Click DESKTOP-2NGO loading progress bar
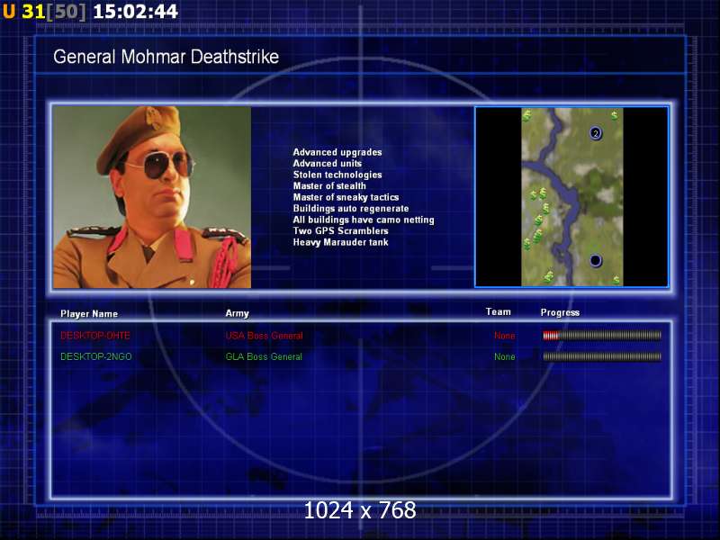This screenshot has width=720, height=540. (x=602, y=356)
